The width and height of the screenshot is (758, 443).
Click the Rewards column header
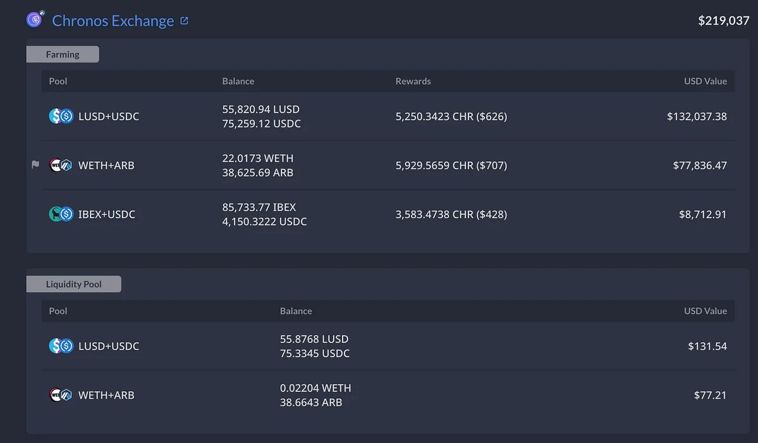click(413, 81)
